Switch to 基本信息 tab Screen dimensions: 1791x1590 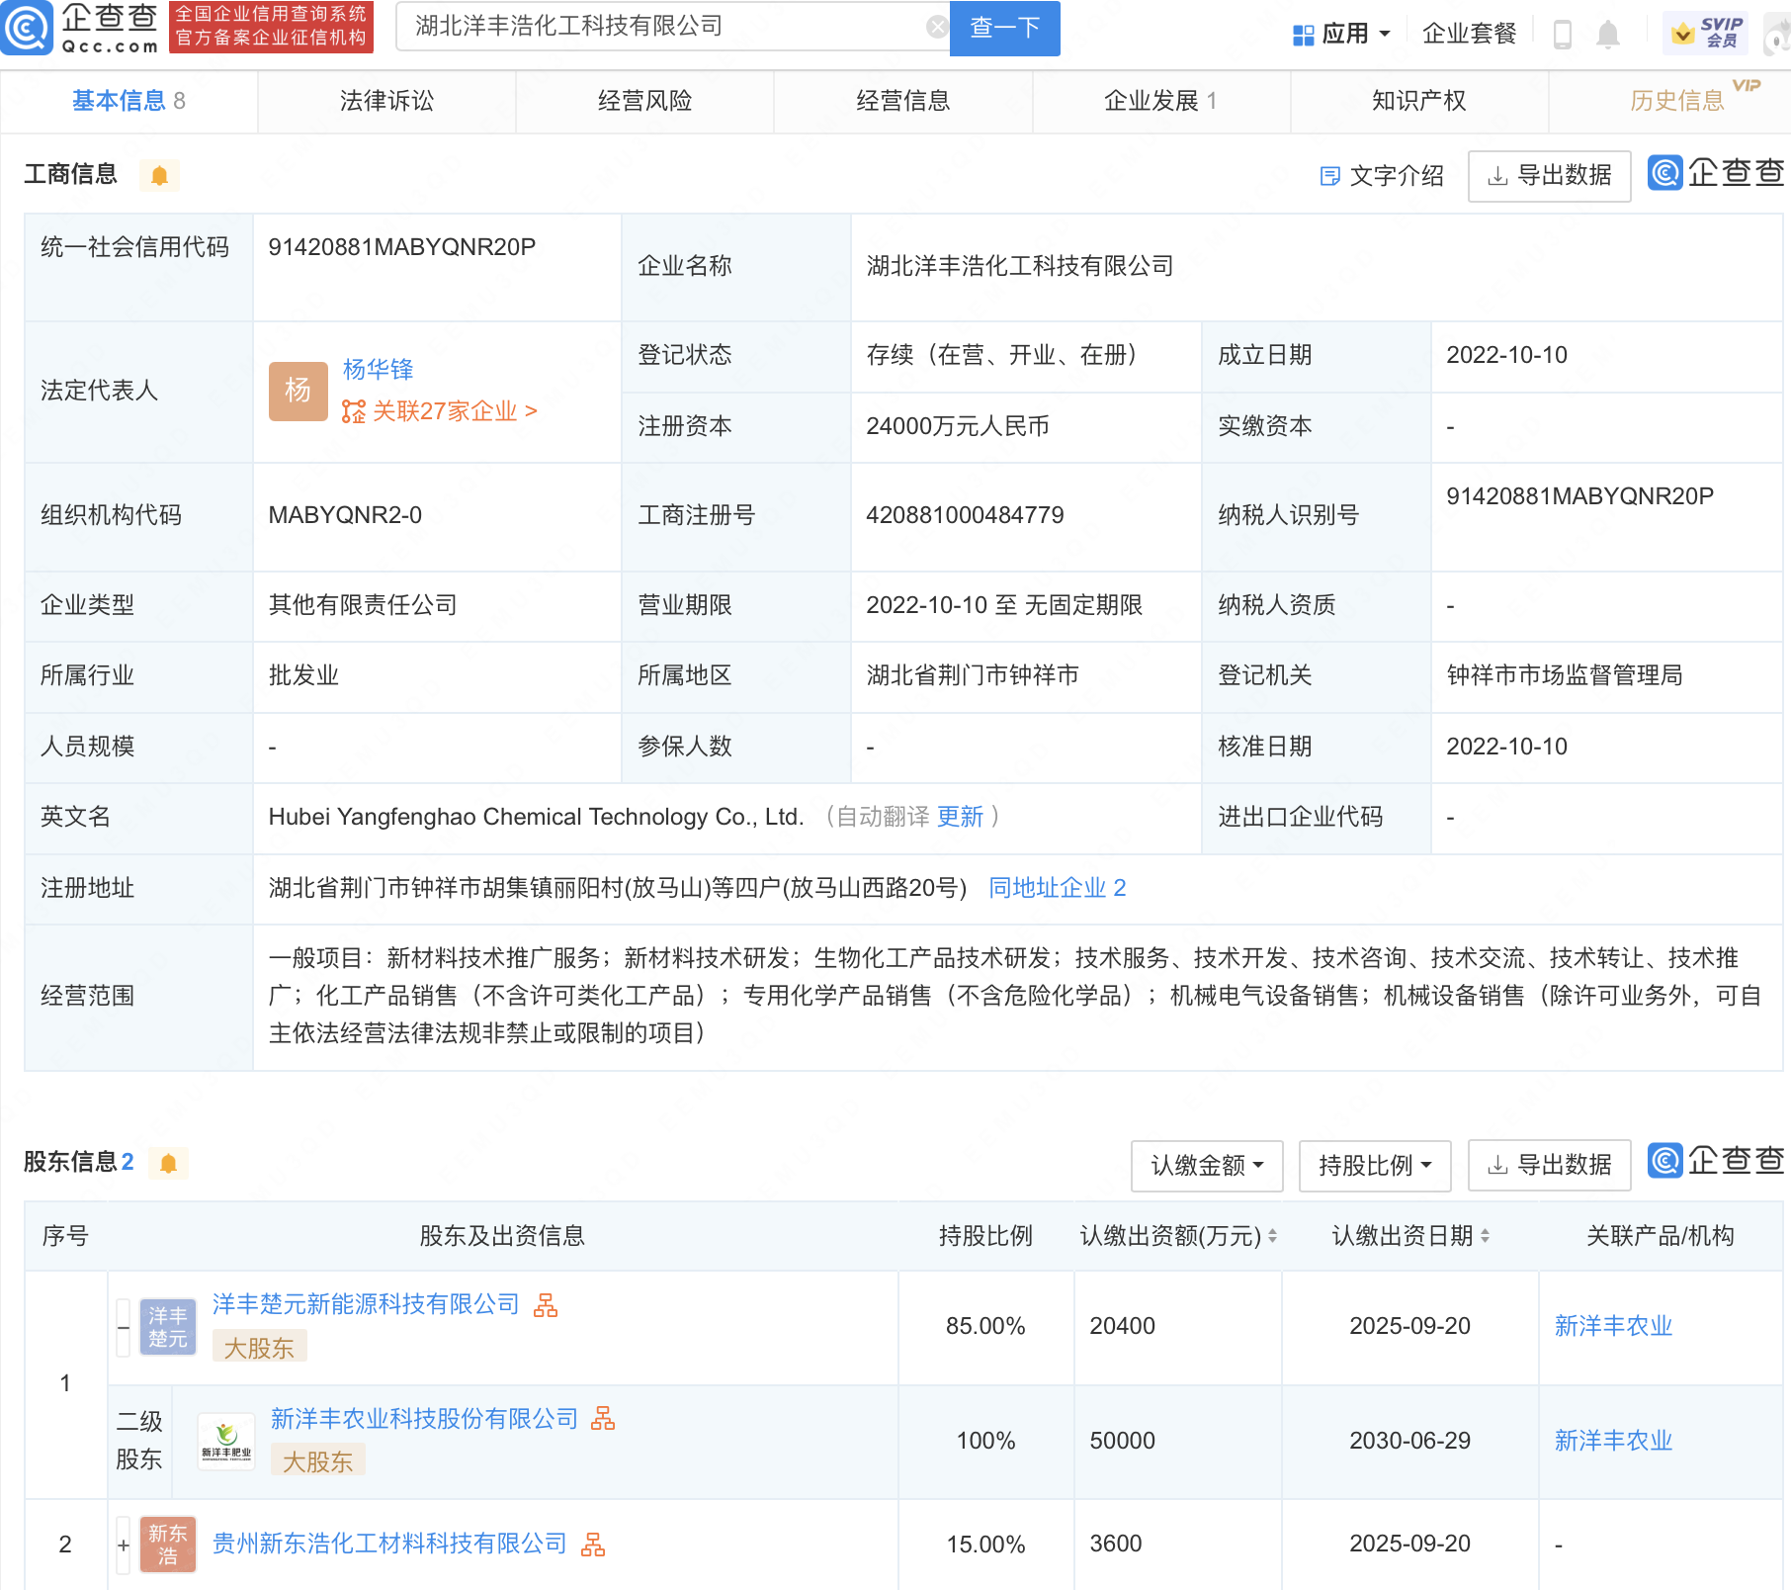pyautogui.click(x=128, y=101)
